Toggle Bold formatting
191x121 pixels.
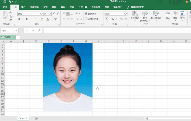click(x=19, y=19)
